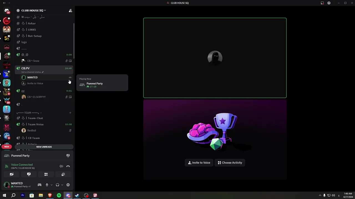
Task: Show hidden tray icons arrow
Action: (320, 195)
